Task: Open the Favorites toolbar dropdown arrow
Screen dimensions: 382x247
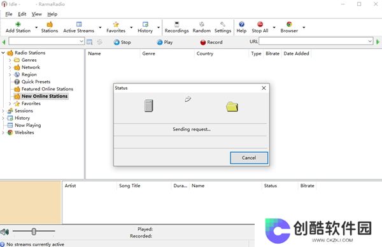Action: (131, 27)
